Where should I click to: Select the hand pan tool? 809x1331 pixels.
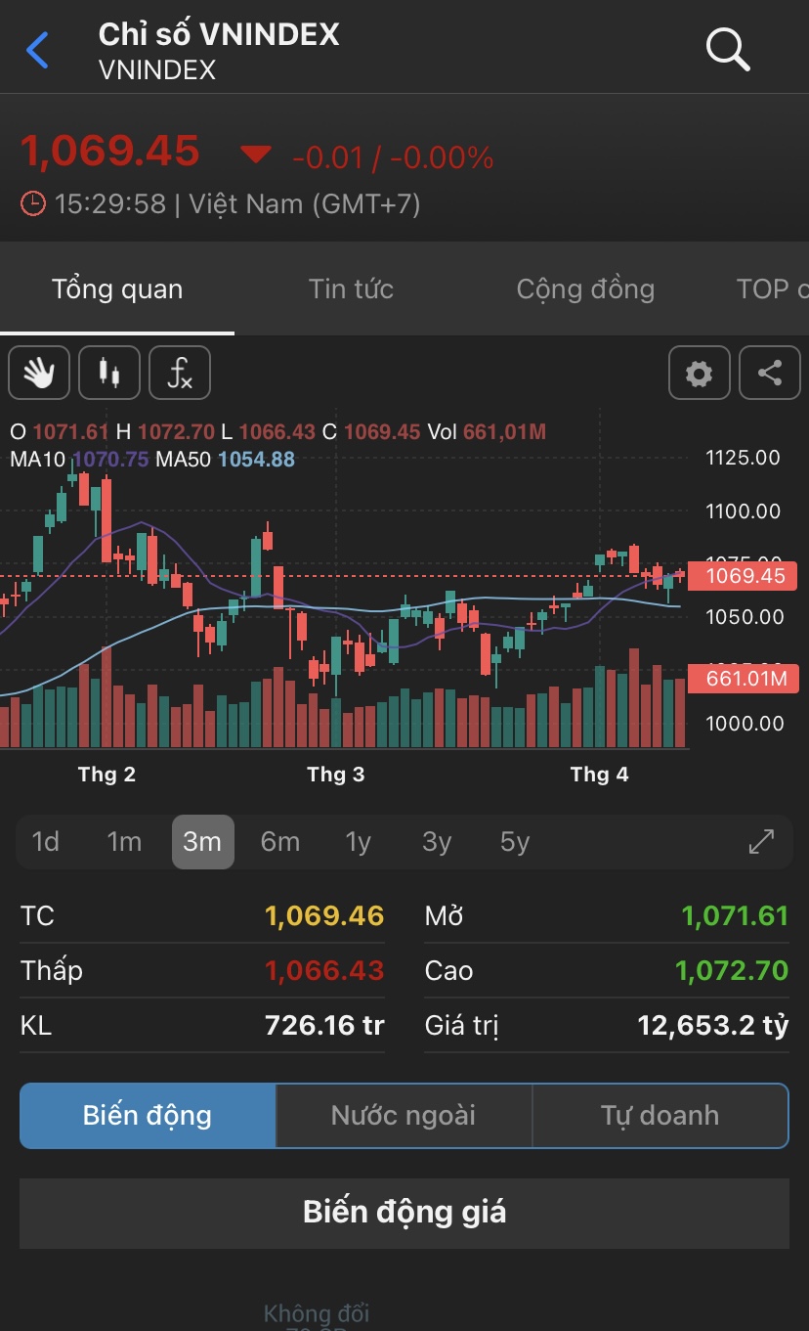tap(39, 373)
